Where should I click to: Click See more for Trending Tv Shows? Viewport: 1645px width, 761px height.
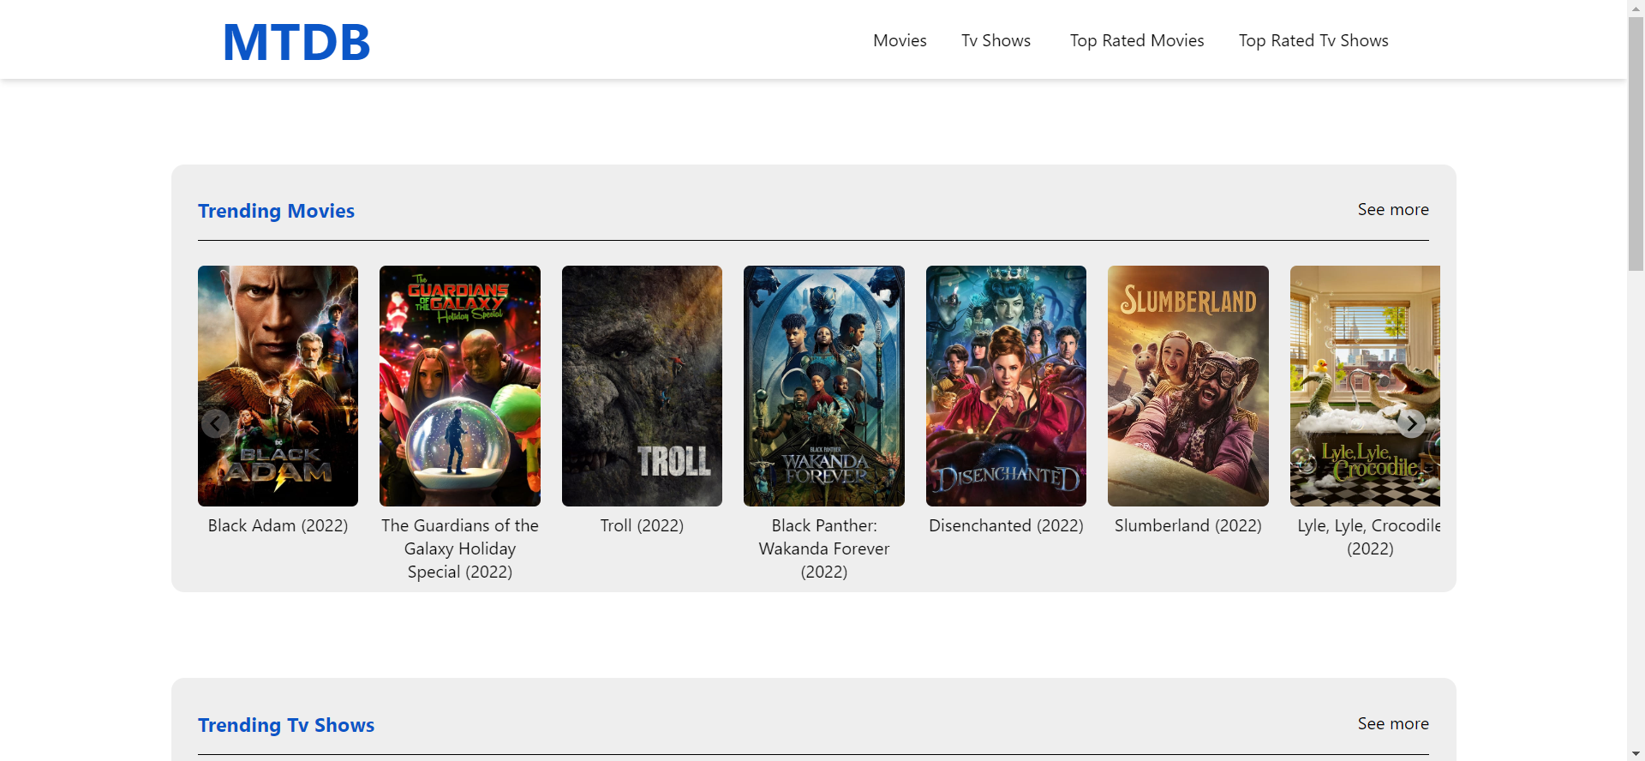coord(1392,724)
